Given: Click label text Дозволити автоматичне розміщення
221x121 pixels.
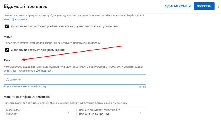Looking at the screenshot, I should point(38,50).
